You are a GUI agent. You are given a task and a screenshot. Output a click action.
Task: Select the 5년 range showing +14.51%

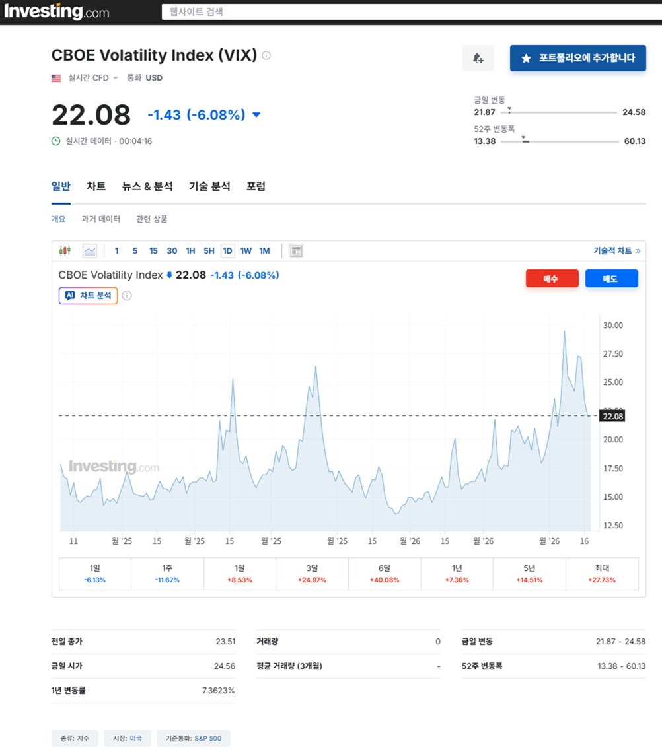(530, 574)
